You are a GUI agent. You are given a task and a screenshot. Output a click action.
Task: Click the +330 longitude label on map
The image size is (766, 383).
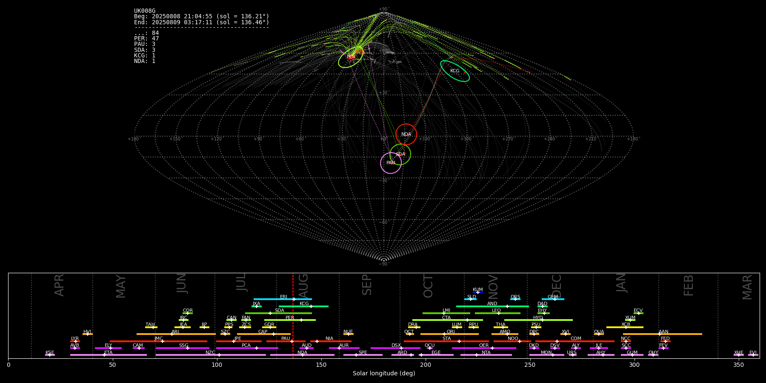click(x=424, y=139)
